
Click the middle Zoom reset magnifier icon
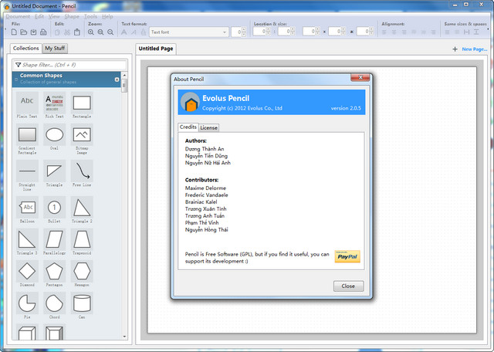pos(100,32)
